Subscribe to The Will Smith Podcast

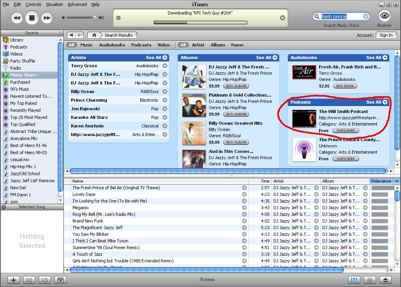[345, 131]
